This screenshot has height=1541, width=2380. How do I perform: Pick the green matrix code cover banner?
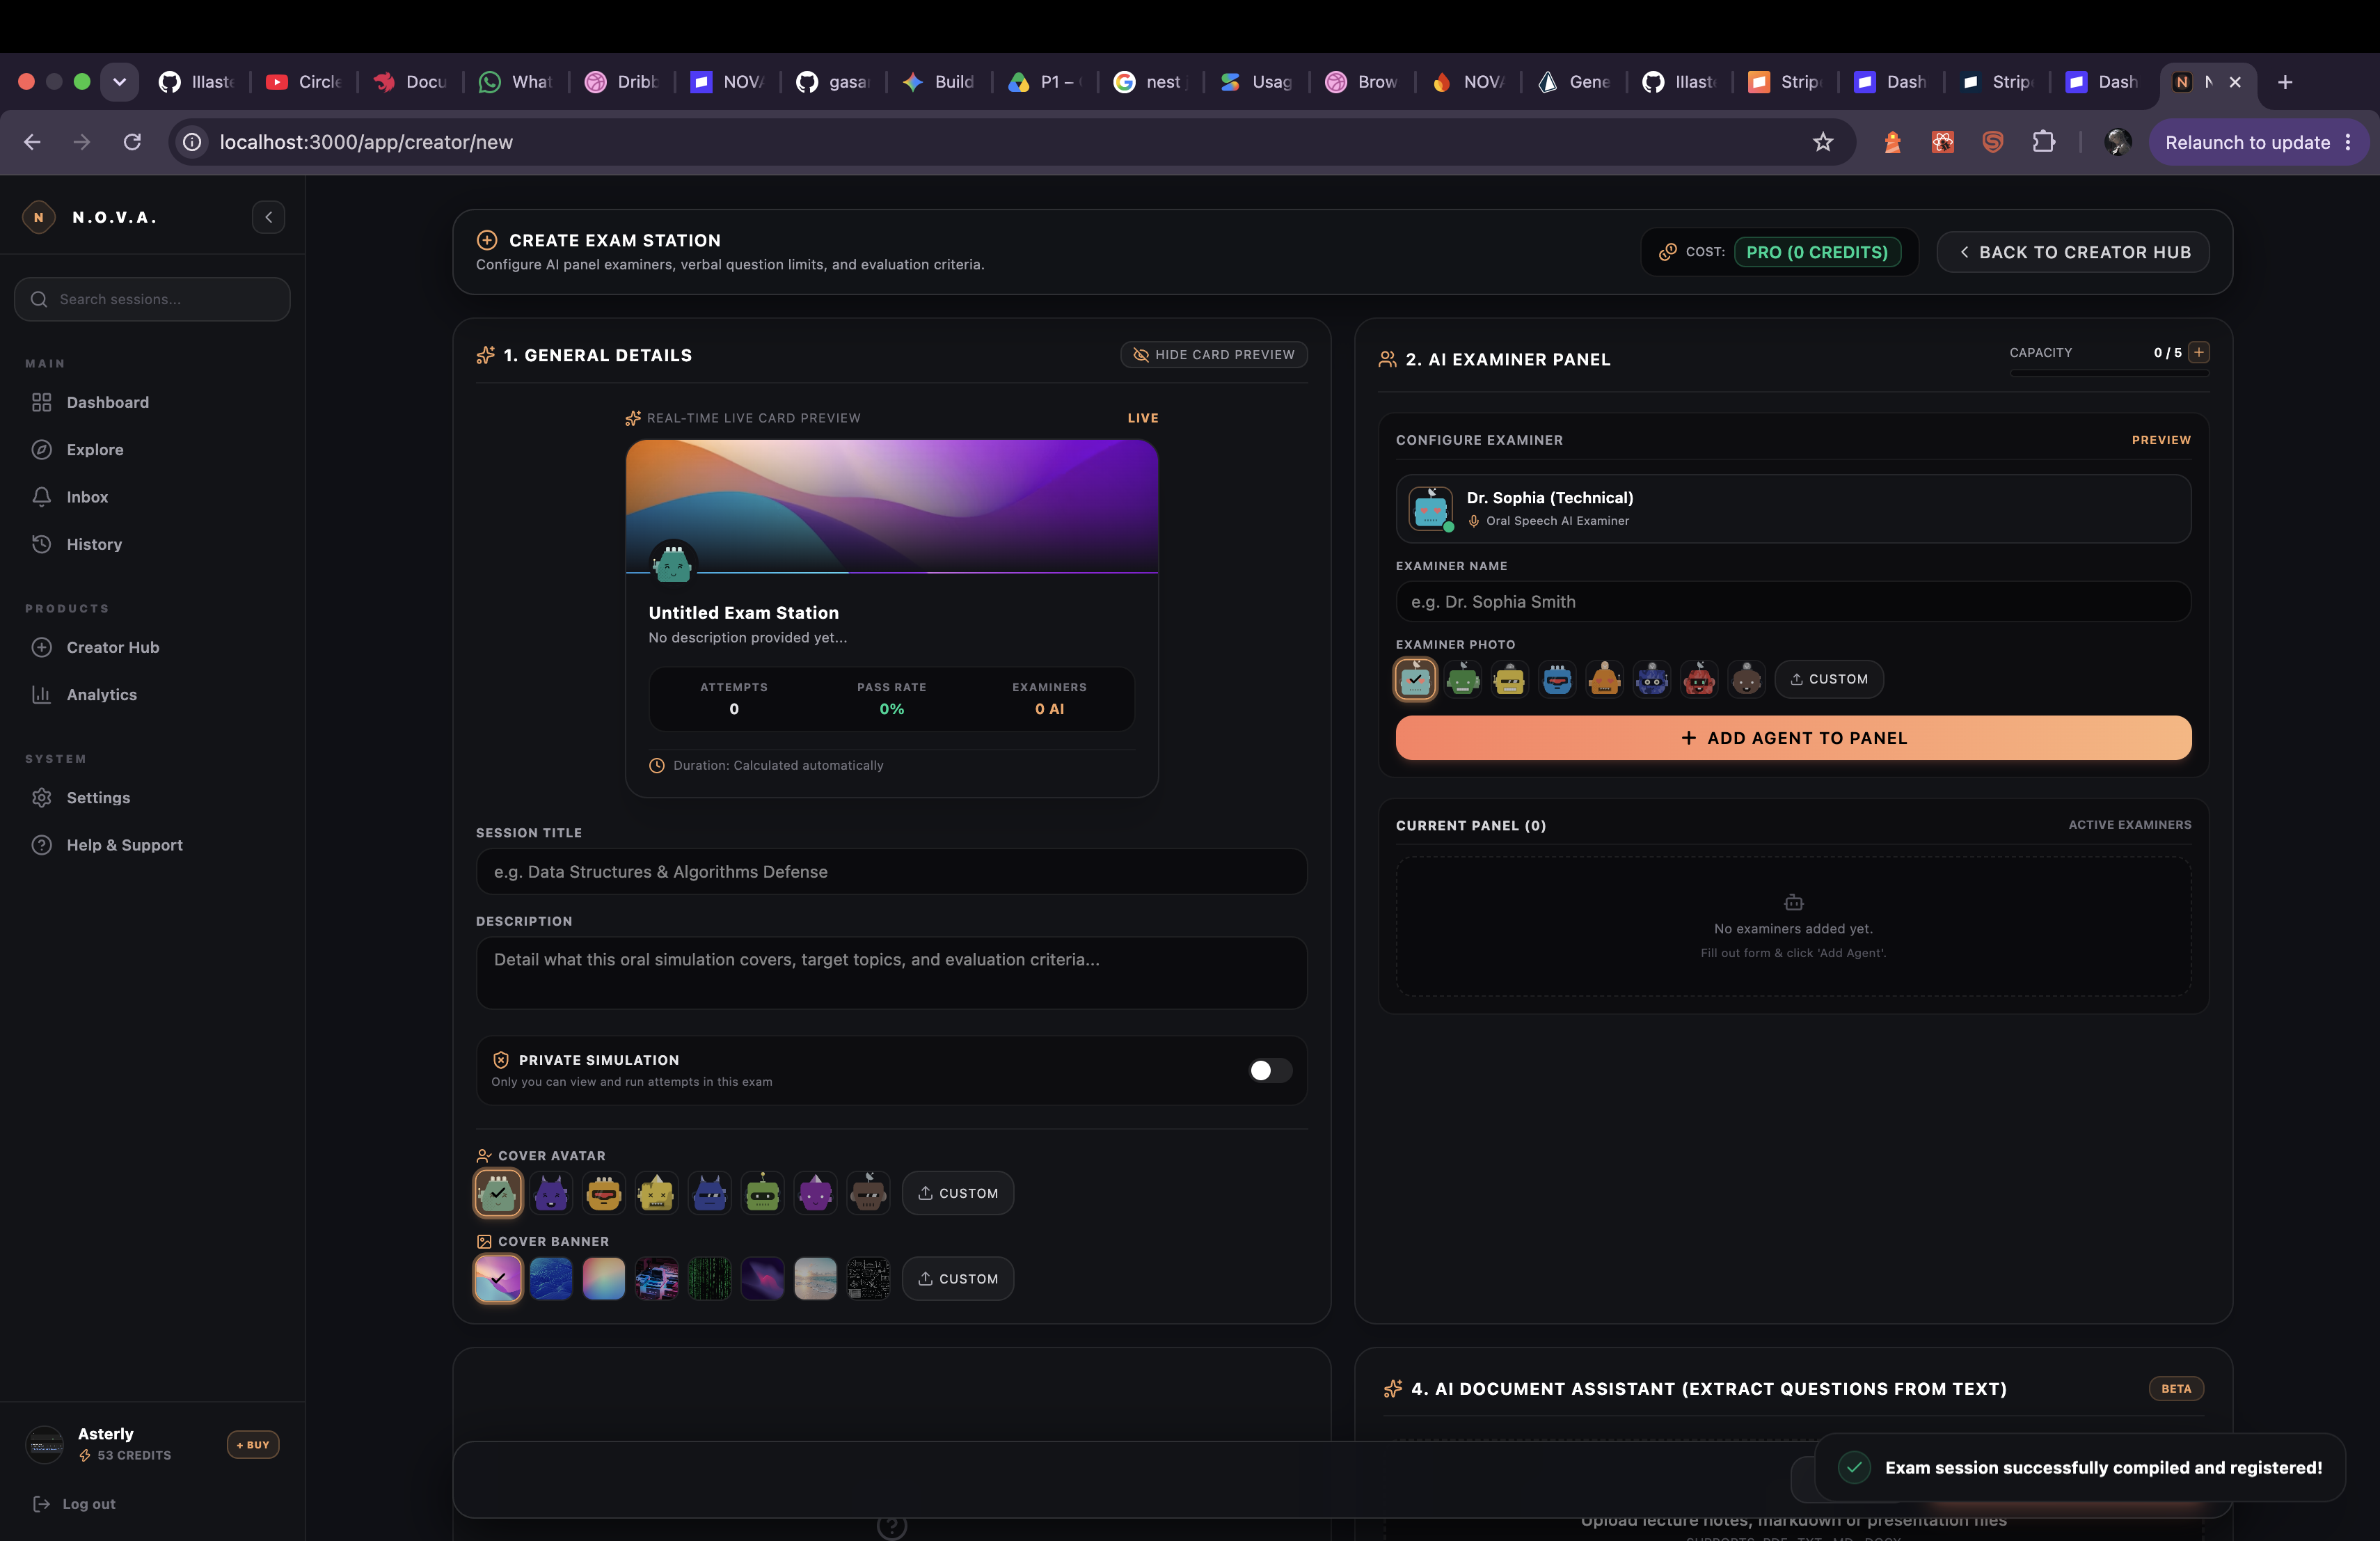coord(710,1279)
